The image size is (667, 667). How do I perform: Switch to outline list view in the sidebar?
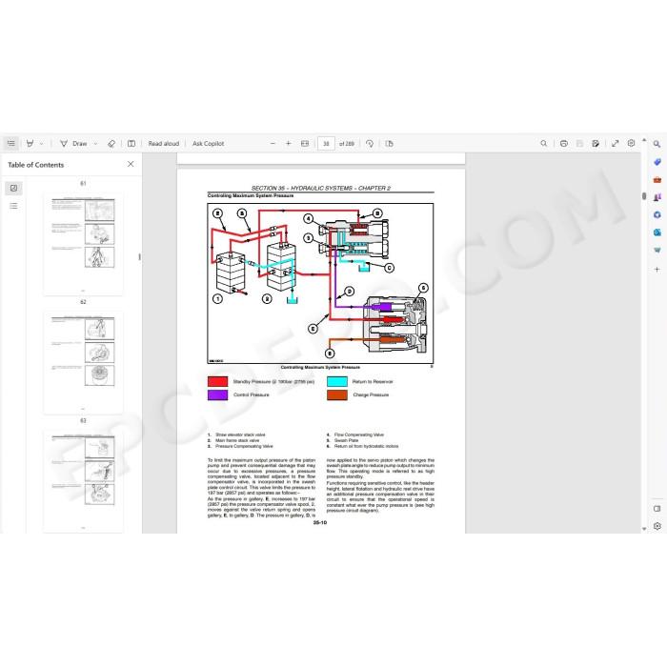click(13, 207)
